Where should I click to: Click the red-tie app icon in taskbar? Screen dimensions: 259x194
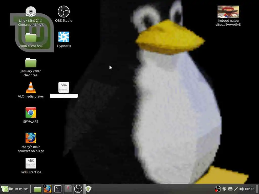(x=68, y=189)
